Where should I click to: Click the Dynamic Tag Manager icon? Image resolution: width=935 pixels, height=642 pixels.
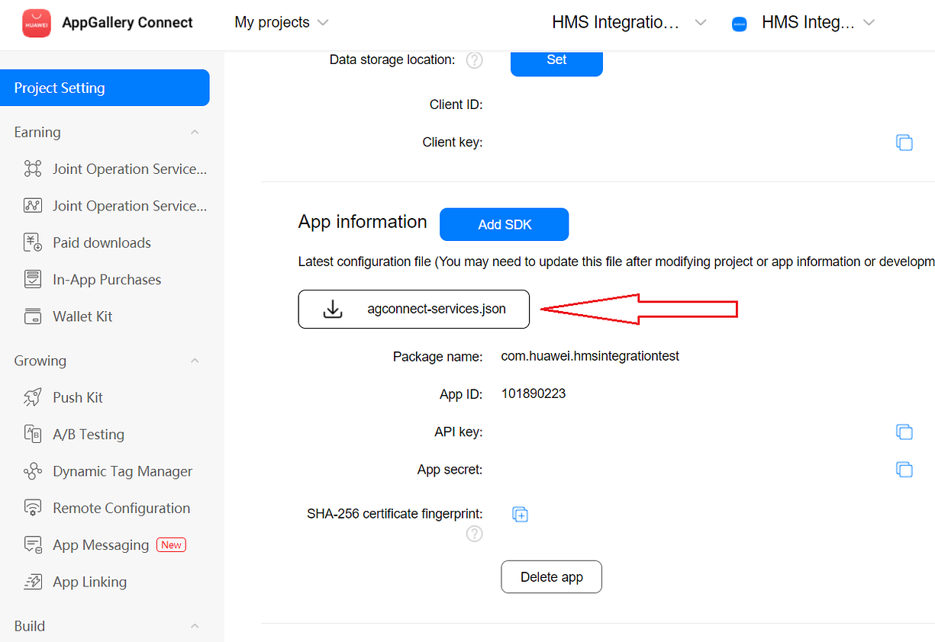coord(33,471)
